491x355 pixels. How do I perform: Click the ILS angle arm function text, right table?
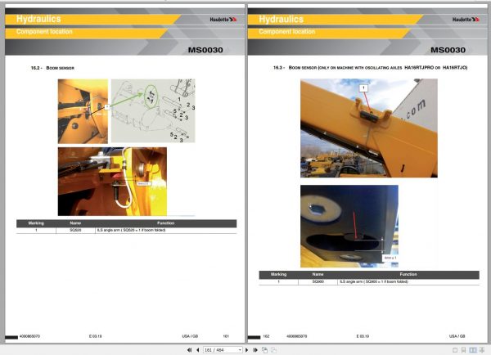pyautogui.click(x=374, y=281)
